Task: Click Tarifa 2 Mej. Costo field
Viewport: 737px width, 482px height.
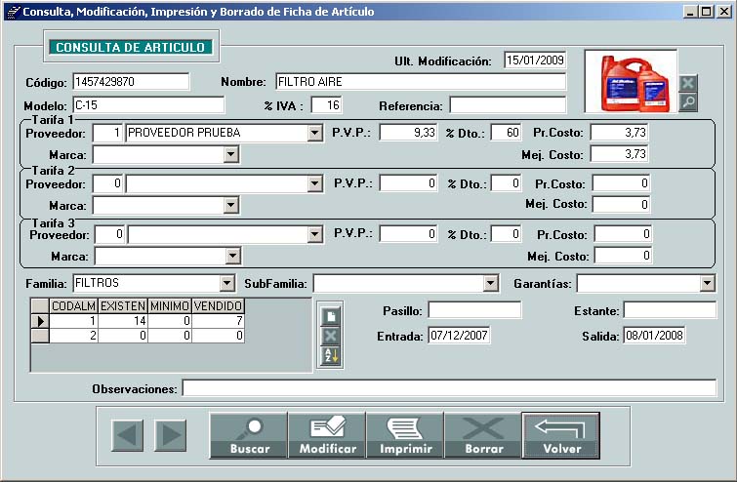Action: point(621,204)
